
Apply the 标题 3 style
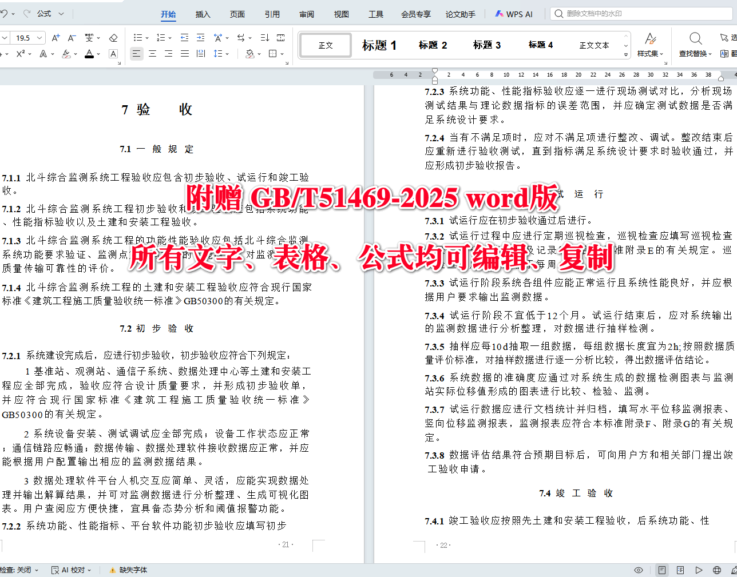(x=487, y=45)
